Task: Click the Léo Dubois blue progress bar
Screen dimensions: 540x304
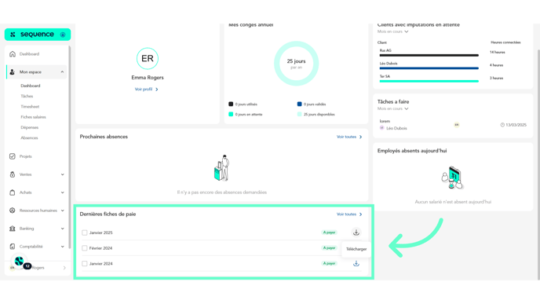Action: [x=429, y=68]
